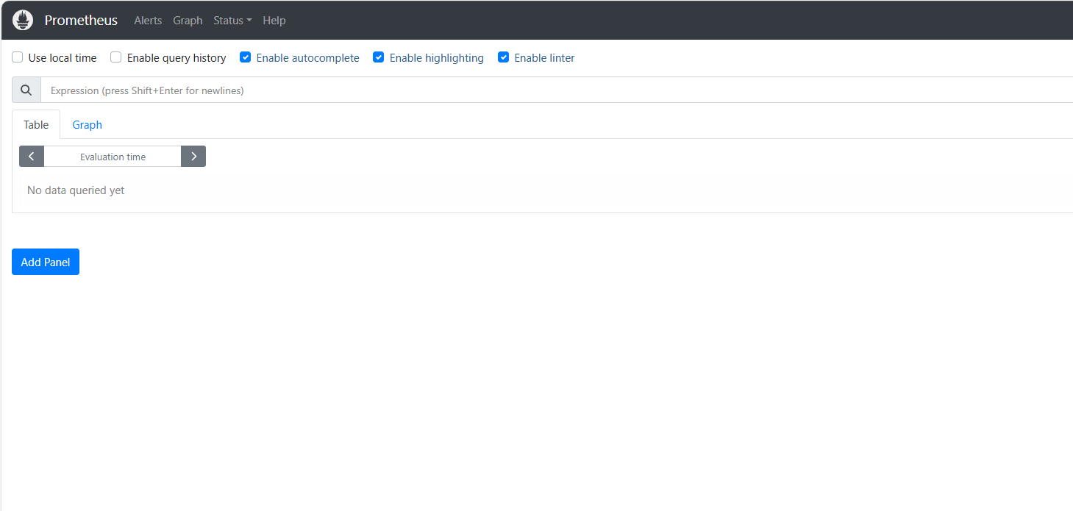Click the Prometheus flame logo icon
Image resolution: width=1073 pixels, height=511 pixels.
(23, 21)
